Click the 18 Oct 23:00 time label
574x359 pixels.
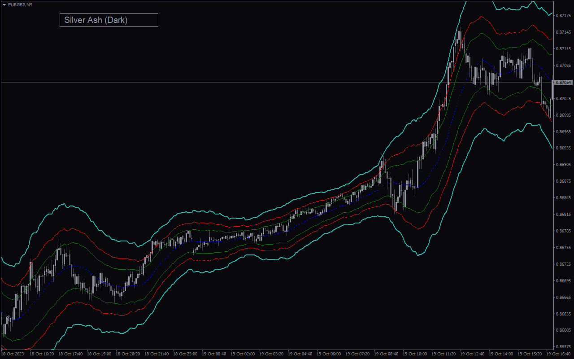click(x=185, y=354)
